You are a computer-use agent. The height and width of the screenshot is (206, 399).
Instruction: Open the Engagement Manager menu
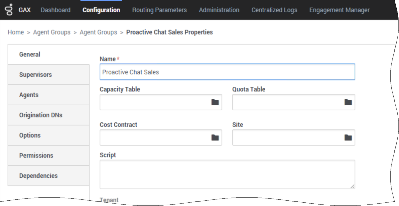click(x=339, y=10)
